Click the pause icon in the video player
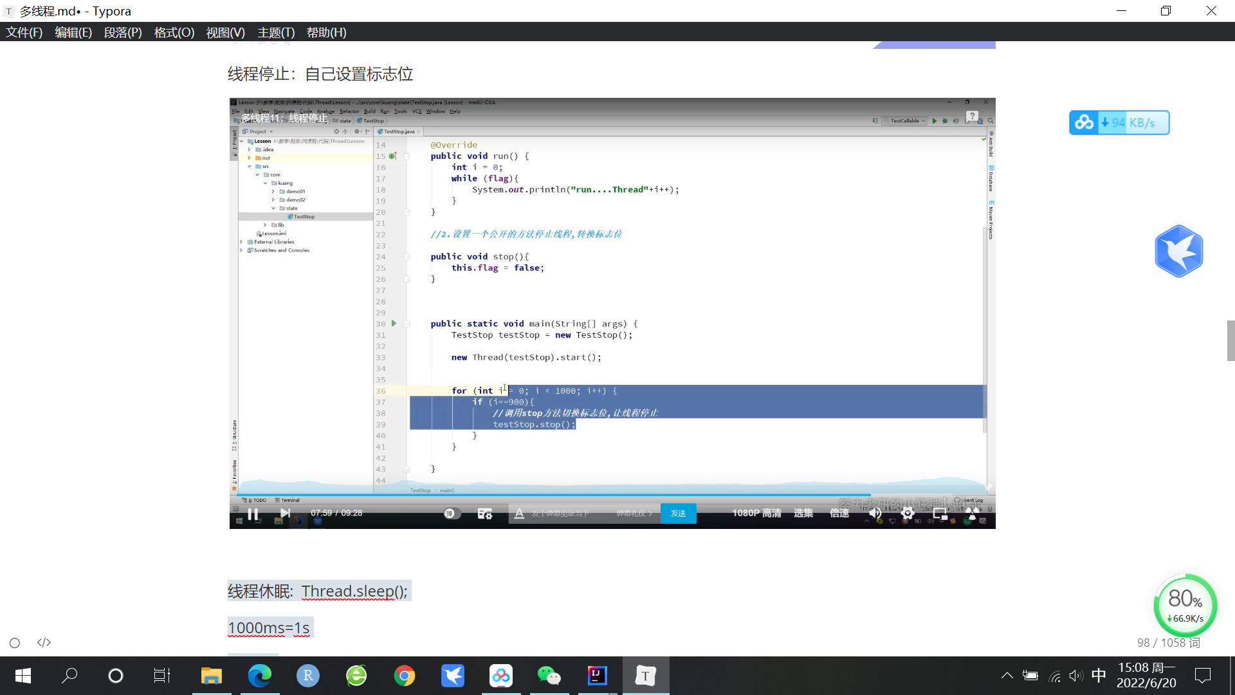Image resolution: width=1235 pixels, height=695 pixels. [x=253, y=514]
